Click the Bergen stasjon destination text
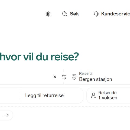Screen dimensions: 130x130 [x=96, y=79]
